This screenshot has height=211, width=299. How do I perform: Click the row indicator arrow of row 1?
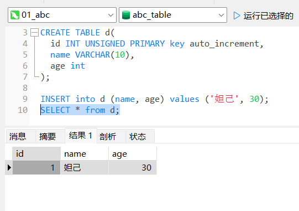9,167
